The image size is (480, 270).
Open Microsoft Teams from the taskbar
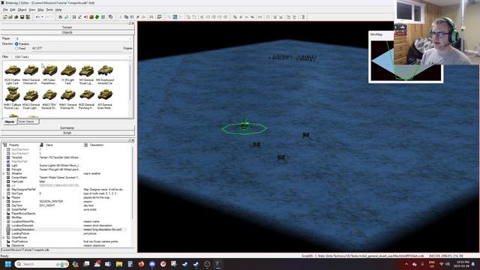coord(108,264)
